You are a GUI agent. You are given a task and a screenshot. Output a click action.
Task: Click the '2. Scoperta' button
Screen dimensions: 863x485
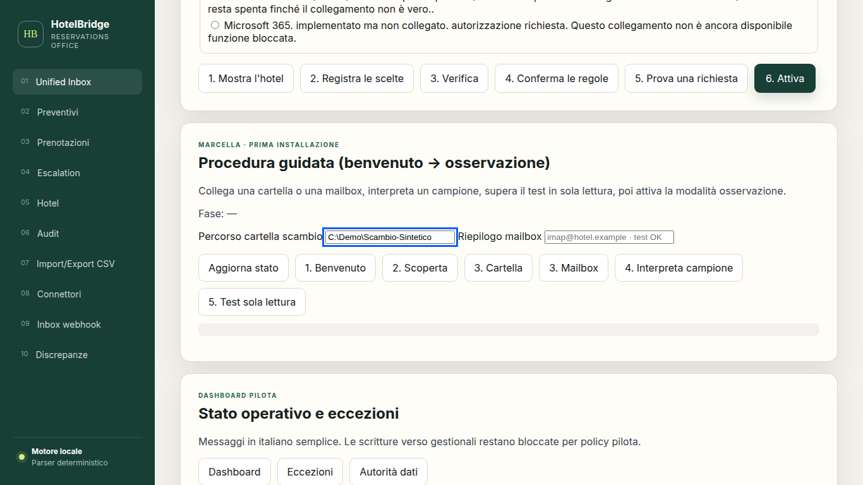420,268
